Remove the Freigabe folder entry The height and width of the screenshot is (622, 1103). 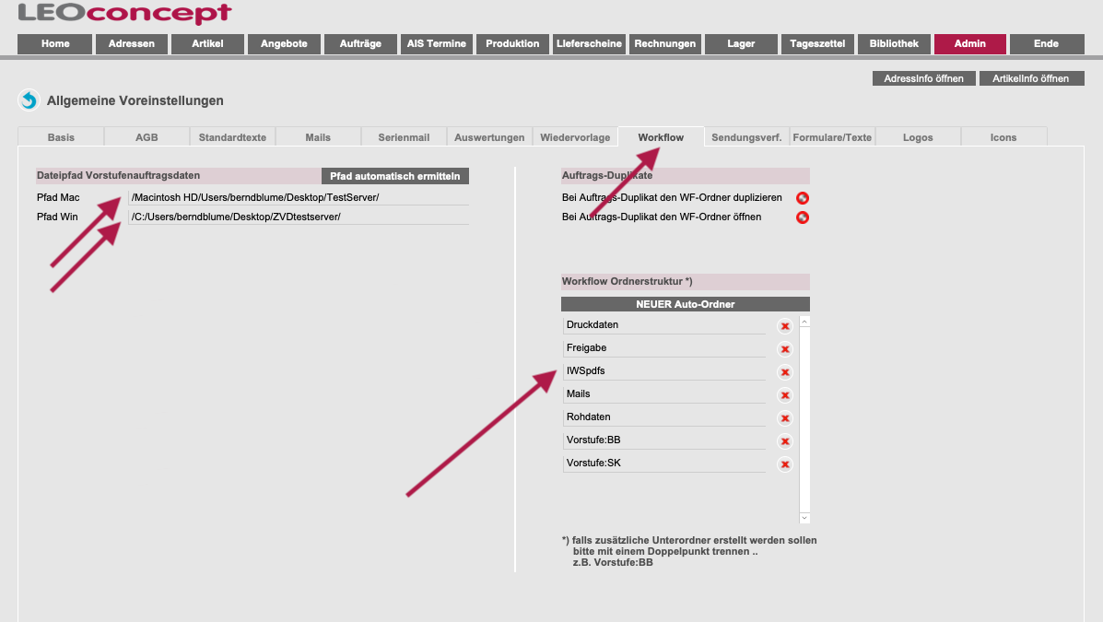[785, 349]
